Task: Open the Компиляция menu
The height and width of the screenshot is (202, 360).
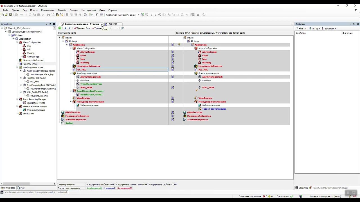Action: click(48, 10)
